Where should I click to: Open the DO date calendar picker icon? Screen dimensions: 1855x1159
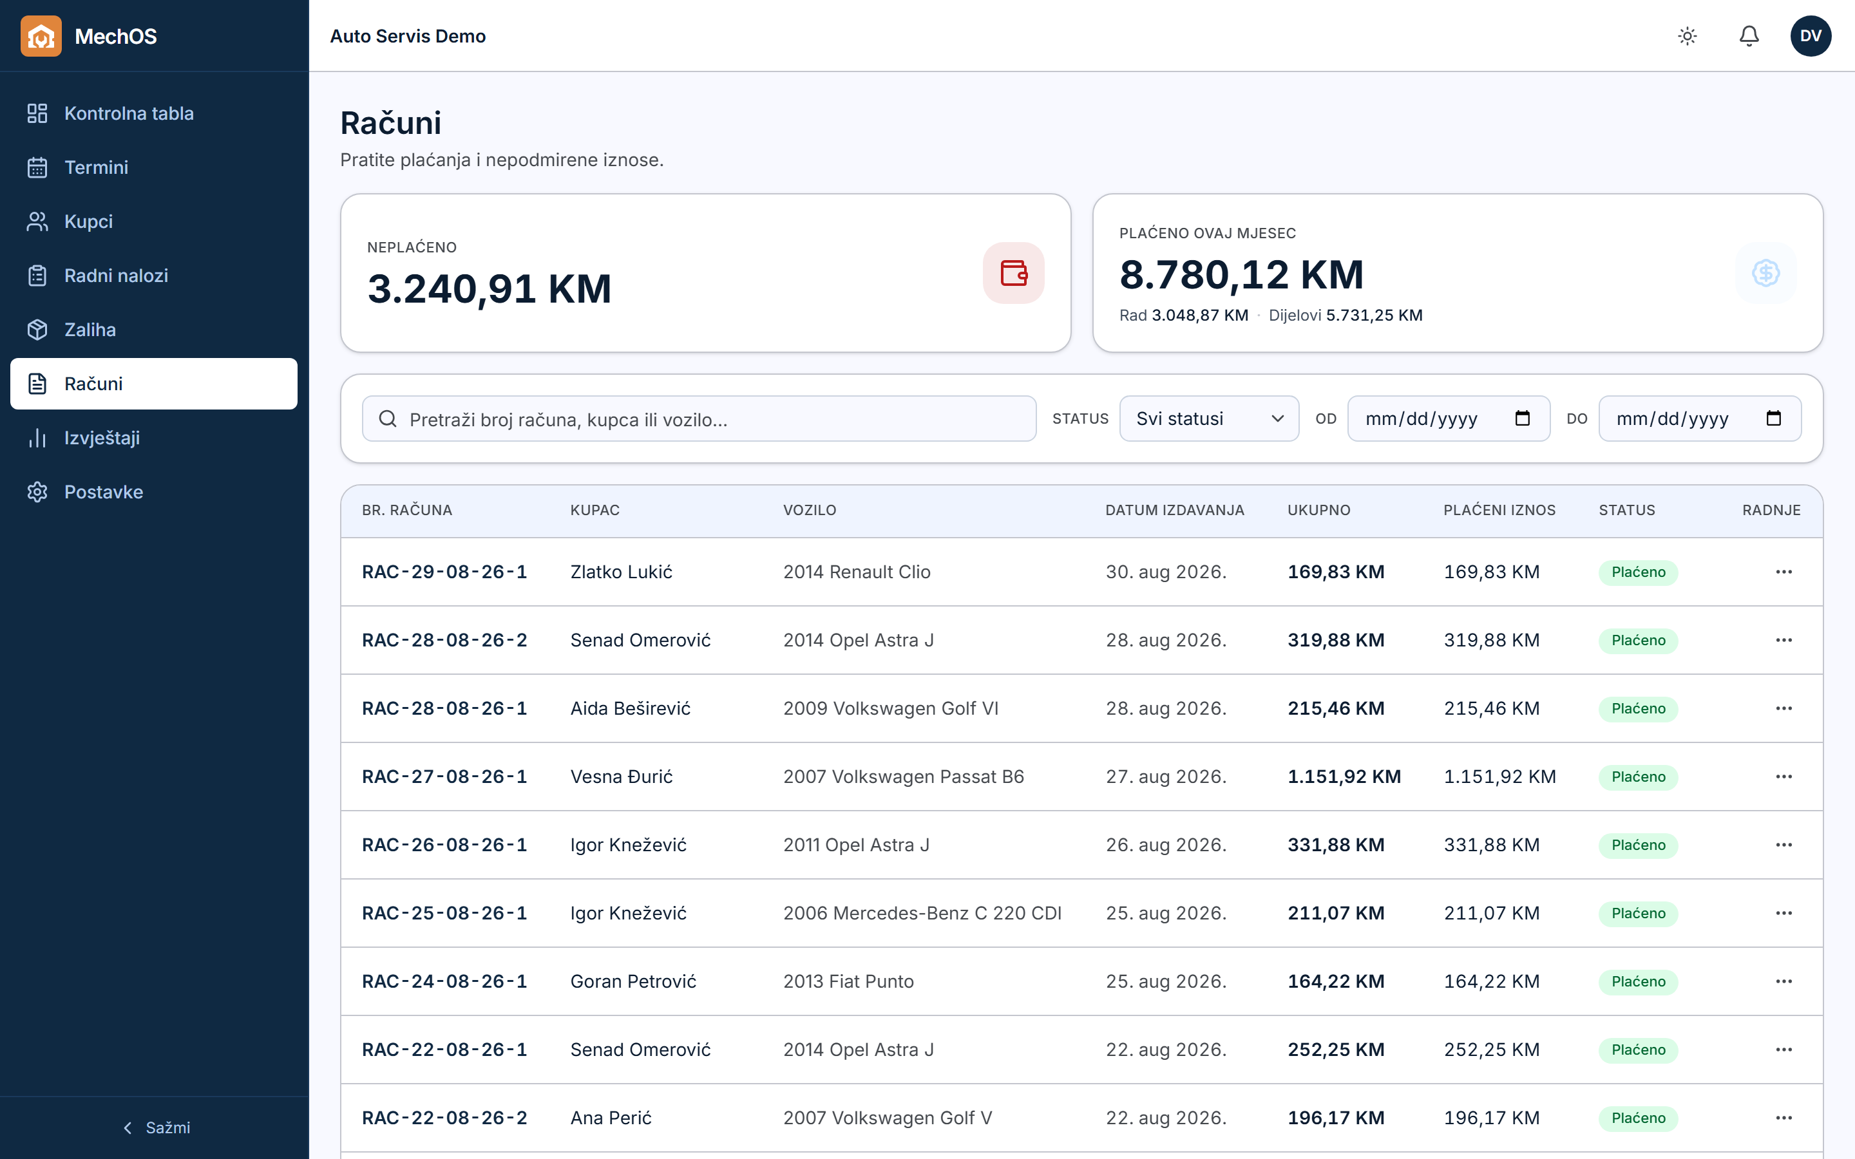(x=1773, y=419)
